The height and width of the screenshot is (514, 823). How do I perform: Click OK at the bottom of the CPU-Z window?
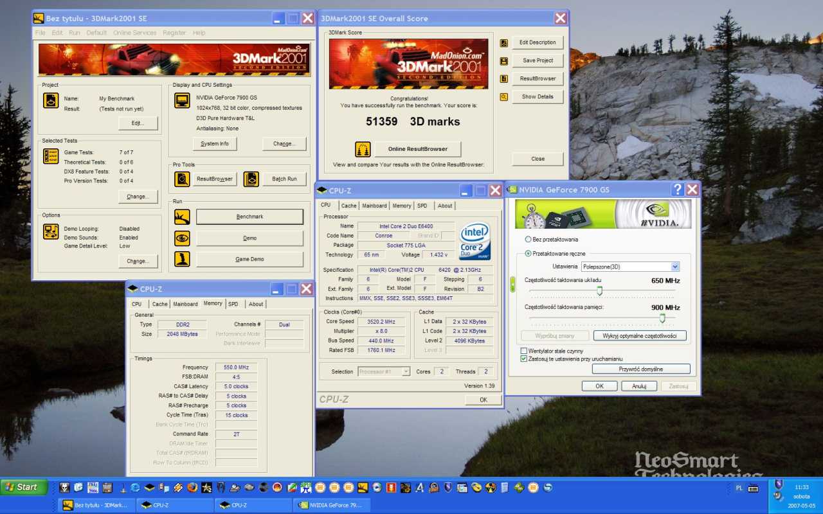484,400
